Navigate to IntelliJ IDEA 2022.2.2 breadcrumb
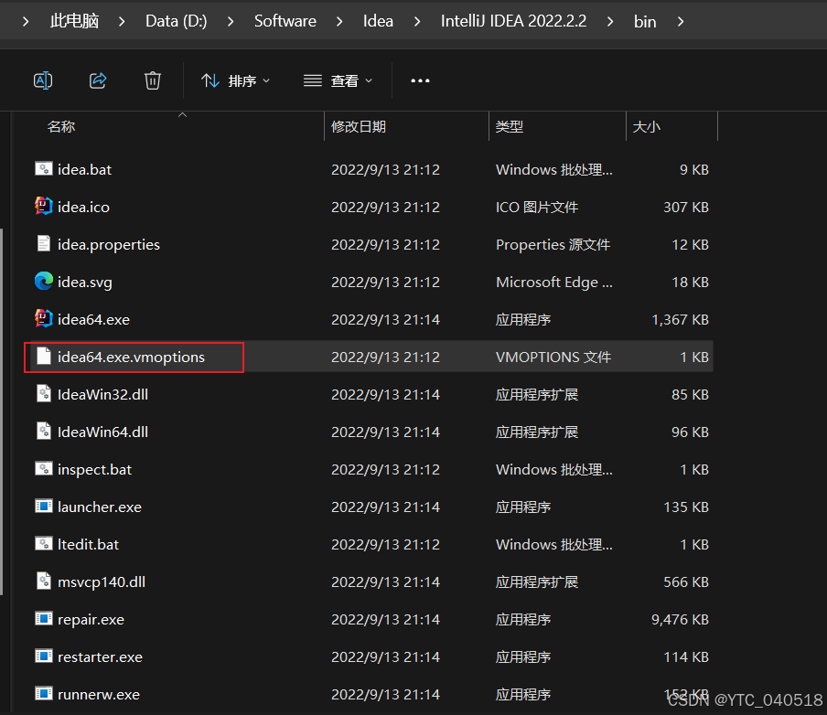Screen dimensions: 827x715 click(x=514, y=21)
